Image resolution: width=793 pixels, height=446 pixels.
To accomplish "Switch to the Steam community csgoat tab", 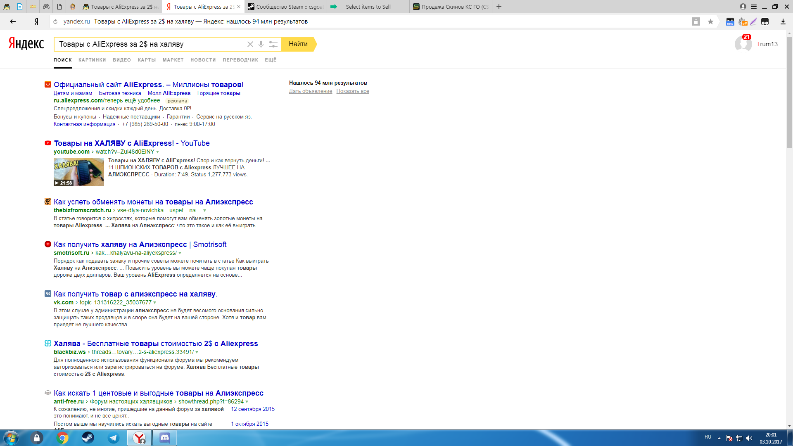I will point(286,7).
